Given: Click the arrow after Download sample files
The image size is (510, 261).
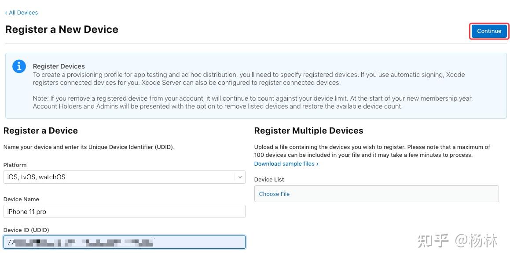Looking at the screenshot, I should point(317,164).
